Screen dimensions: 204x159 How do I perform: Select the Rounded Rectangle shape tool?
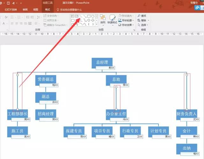[x=73, y=20]
